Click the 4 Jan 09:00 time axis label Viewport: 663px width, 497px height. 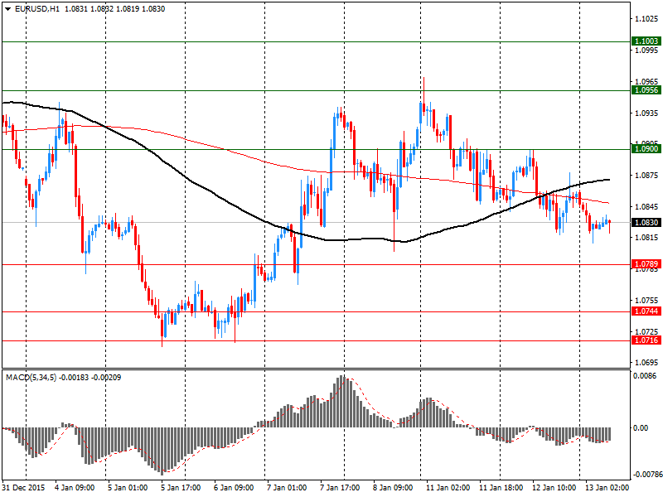[x=75, y=488]
